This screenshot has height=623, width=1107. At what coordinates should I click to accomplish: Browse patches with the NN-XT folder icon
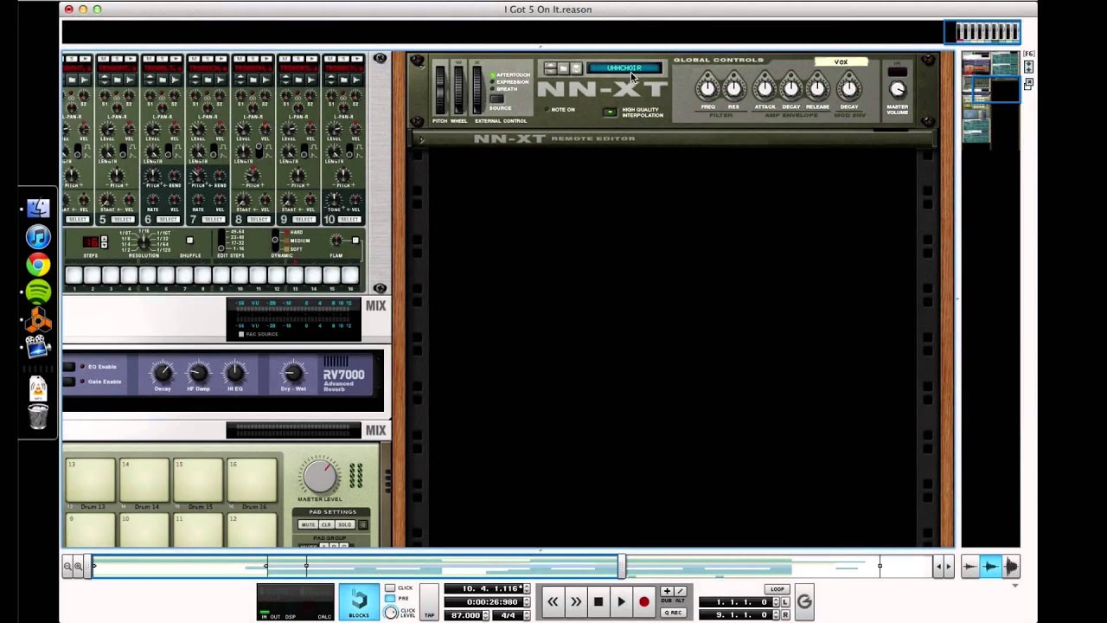pyautogui.click(x=563, y=68)
